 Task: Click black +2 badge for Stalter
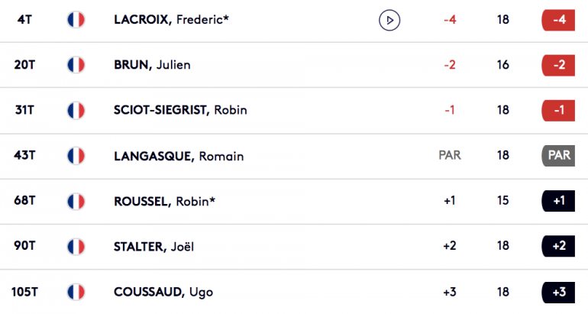[x=558, y=246]
